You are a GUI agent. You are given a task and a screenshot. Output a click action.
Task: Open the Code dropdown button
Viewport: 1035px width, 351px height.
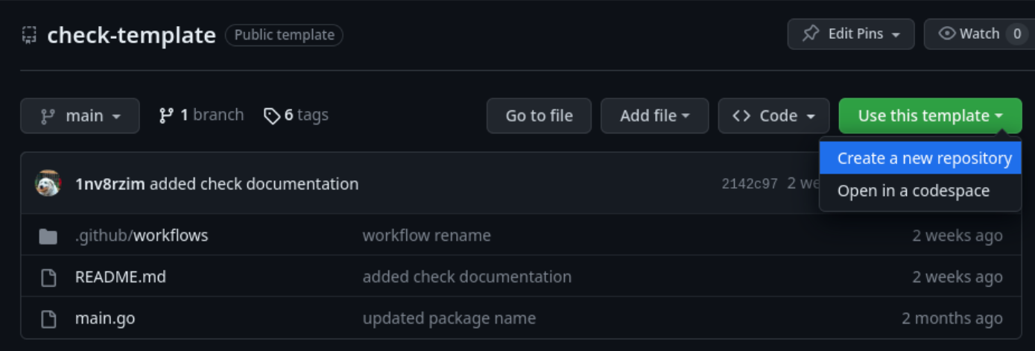[x=773, y=116]
